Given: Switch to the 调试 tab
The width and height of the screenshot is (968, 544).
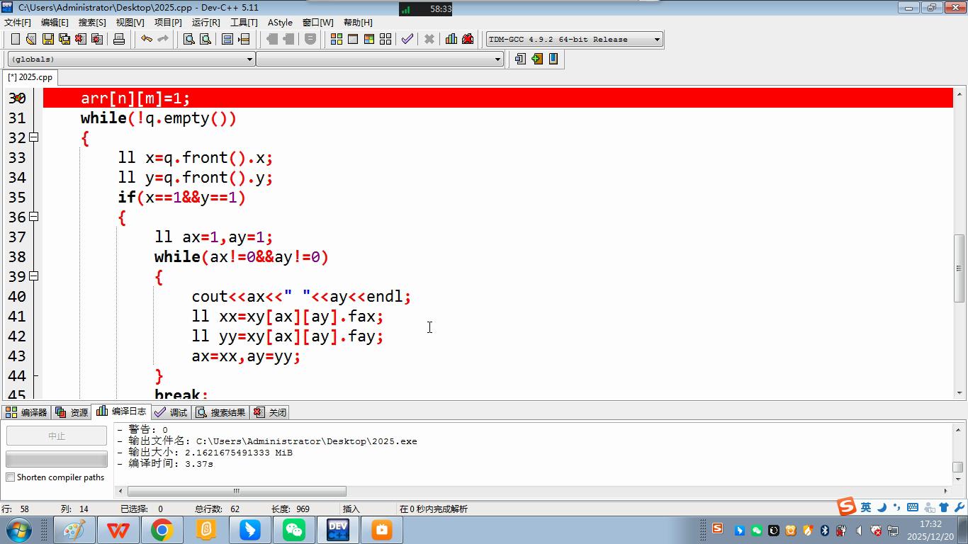Looking at the screenshot, I should [171, 412].
